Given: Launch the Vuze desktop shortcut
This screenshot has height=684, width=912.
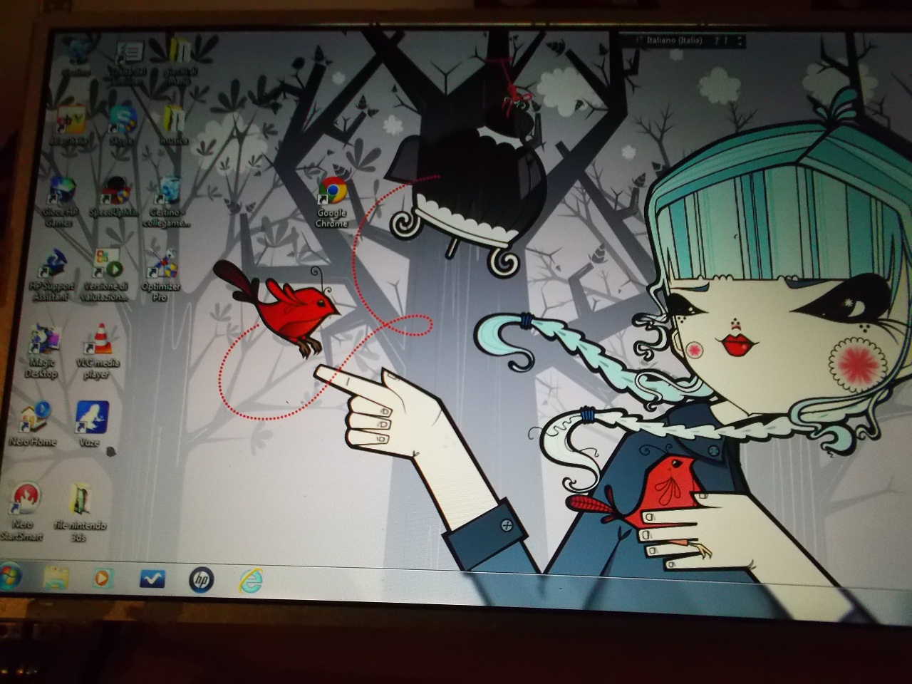Looking at the screenshot, I should (92, 424).
